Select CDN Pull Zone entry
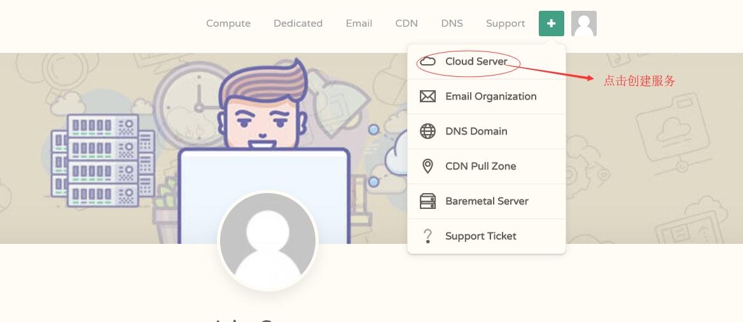Screen dimensions: 743x322 [x=487, y=166]
